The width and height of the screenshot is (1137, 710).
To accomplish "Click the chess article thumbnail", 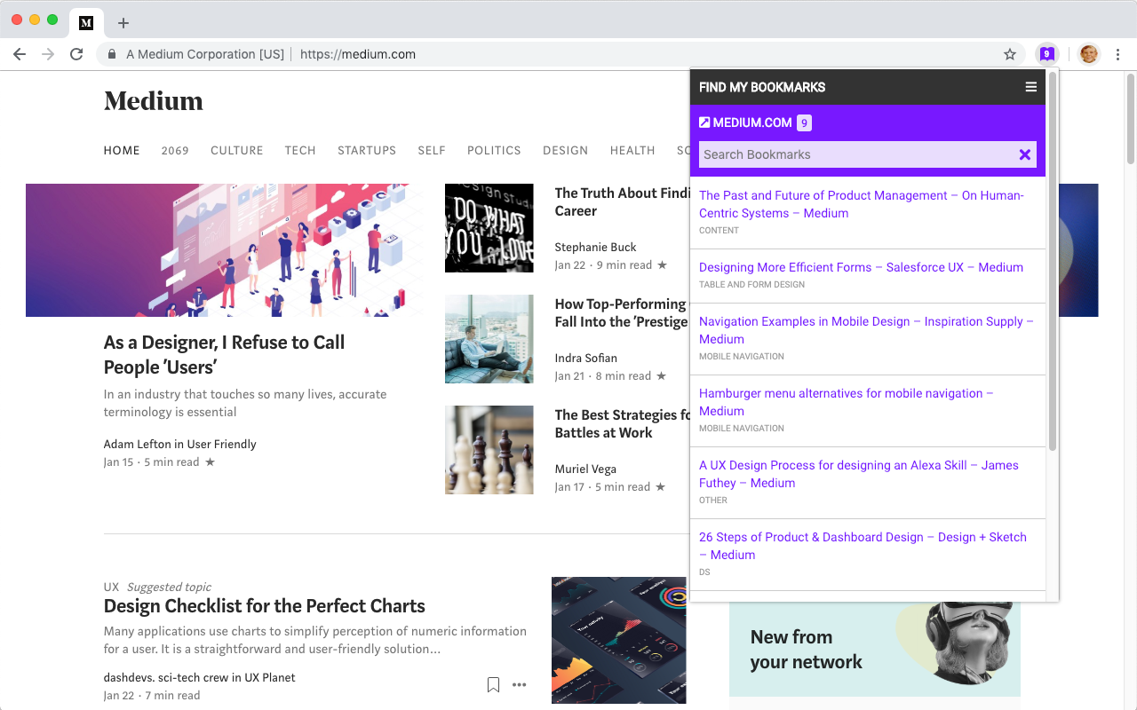I will click(x=489, y=450).
